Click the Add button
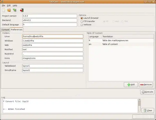The width and height of the screenshot is (156, 120). [131, 84]
